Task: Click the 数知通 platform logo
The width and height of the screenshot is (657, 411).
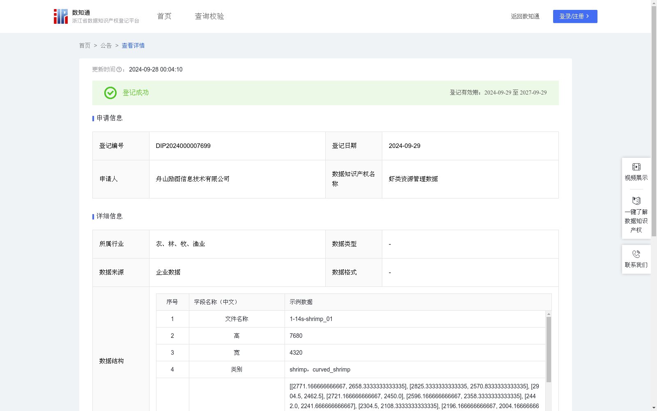Action: [x=96, y=16]
